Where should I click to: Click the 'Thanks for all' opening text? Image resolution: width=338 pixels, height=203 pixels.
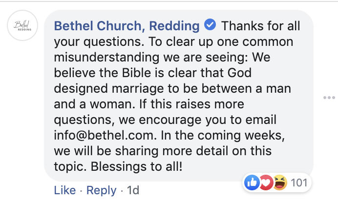pos(261,26)
